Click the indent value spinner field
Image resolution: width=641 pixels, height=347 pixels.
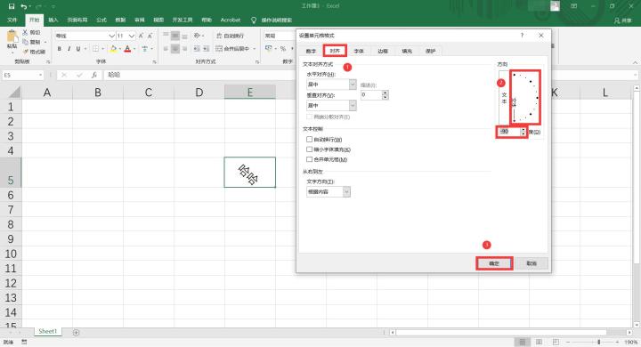tap(371, 95)
